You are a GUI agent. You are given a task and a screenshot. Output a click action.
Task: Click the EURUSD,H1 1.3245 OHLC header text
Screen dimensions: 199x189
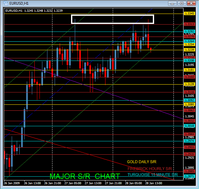click(x=34, y=10)
